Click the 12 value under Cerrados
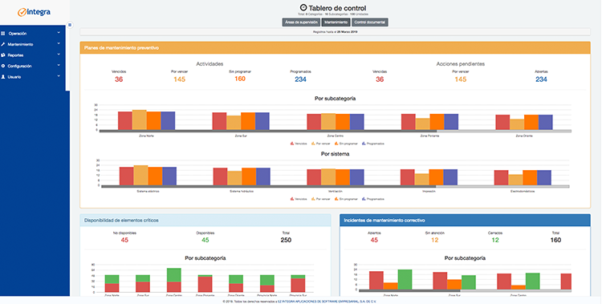602x304 pixels. tap(495, 241)
